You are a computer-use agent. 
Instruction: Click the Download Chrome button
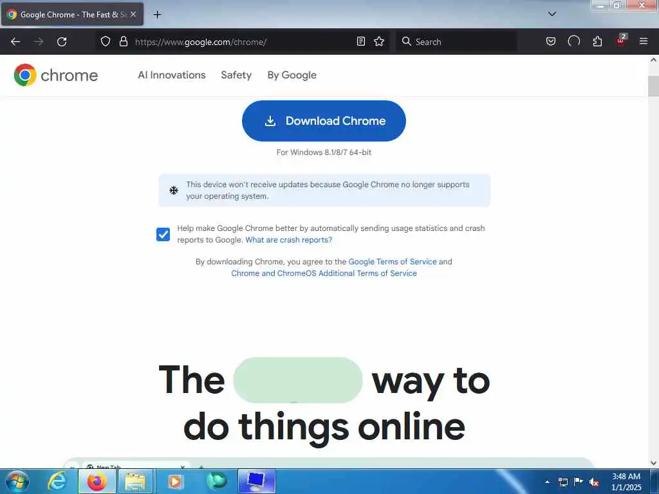[x=324, y=121]
